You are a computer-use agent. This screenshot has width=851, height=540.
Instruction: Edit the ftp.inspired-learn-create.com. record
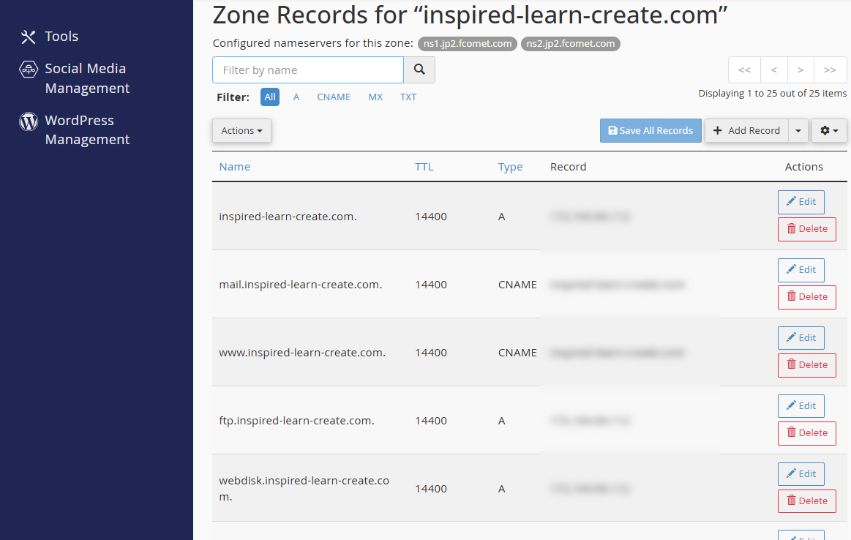tap(801, 406)
